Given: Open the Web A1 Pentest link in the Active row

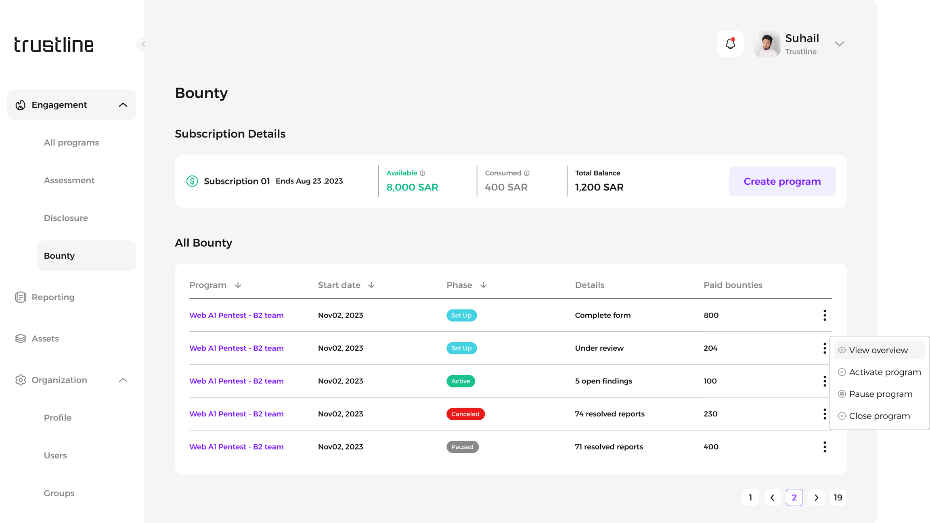Looking at the screenshot, I should pyautogui.click(x=236, y=381).
